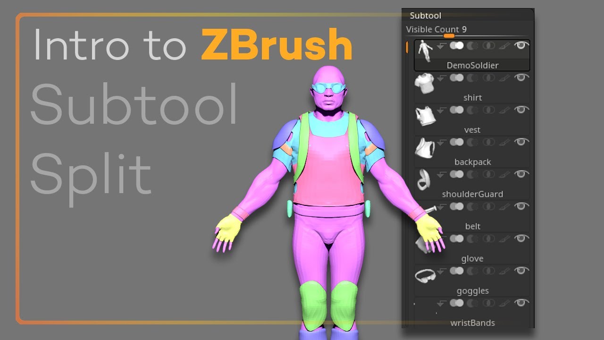Click the backpack name label
604x340 pixels.
472,162
